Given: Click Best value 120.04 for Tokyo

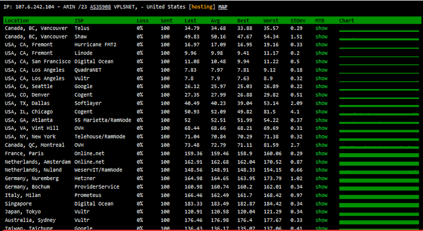Looking at the screenshot, I should pyautogui.click(x=246, y=212).
